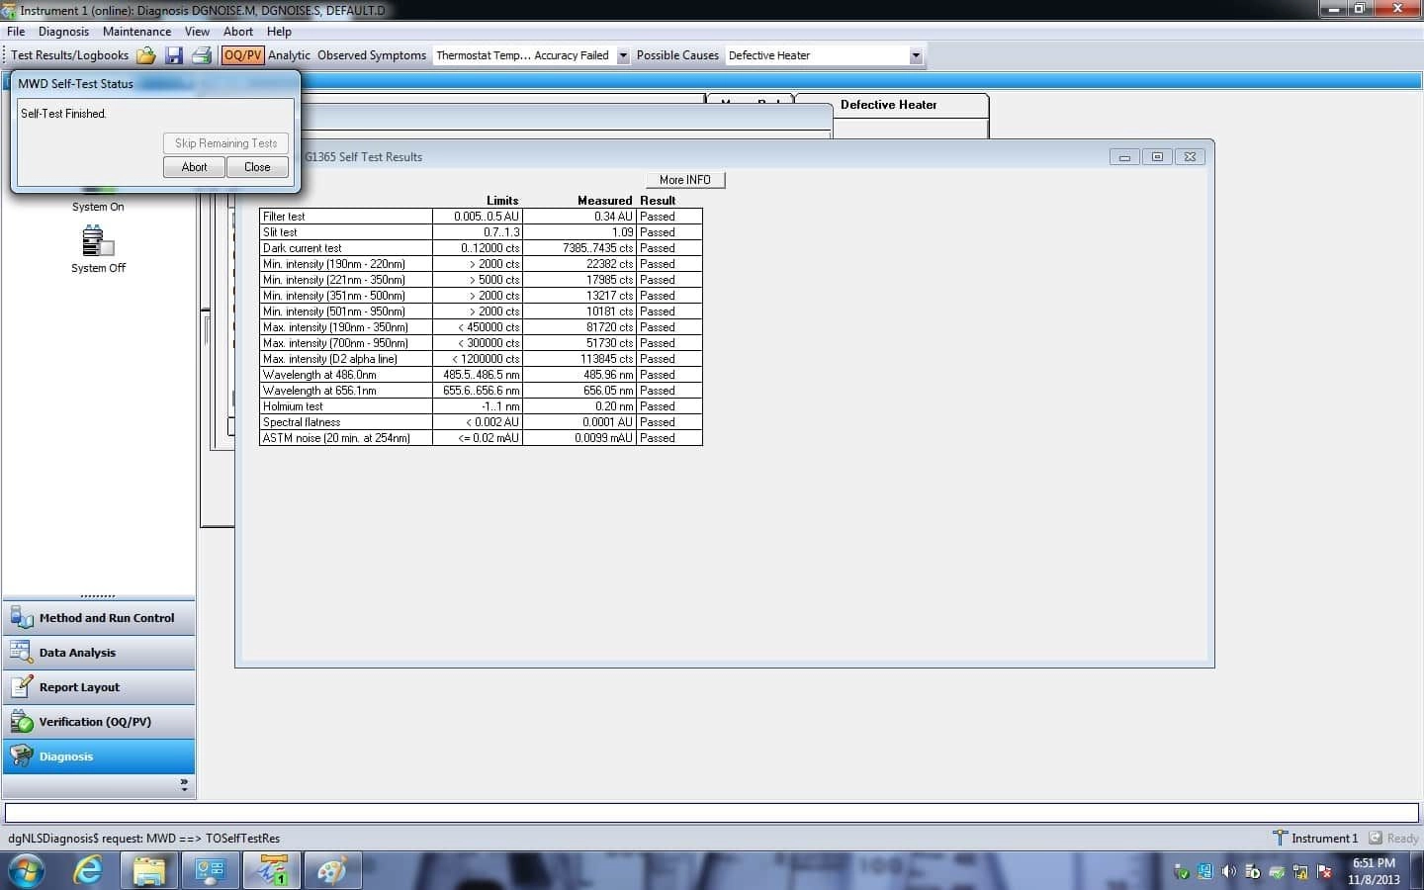Click the Paint icon in the taskbar
The width and height of the screenshot is (1424, 890).
[332, 871]
